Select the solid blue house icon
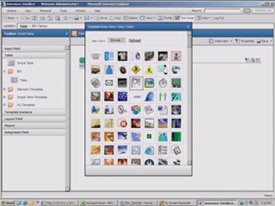 (x=149, y=150)
